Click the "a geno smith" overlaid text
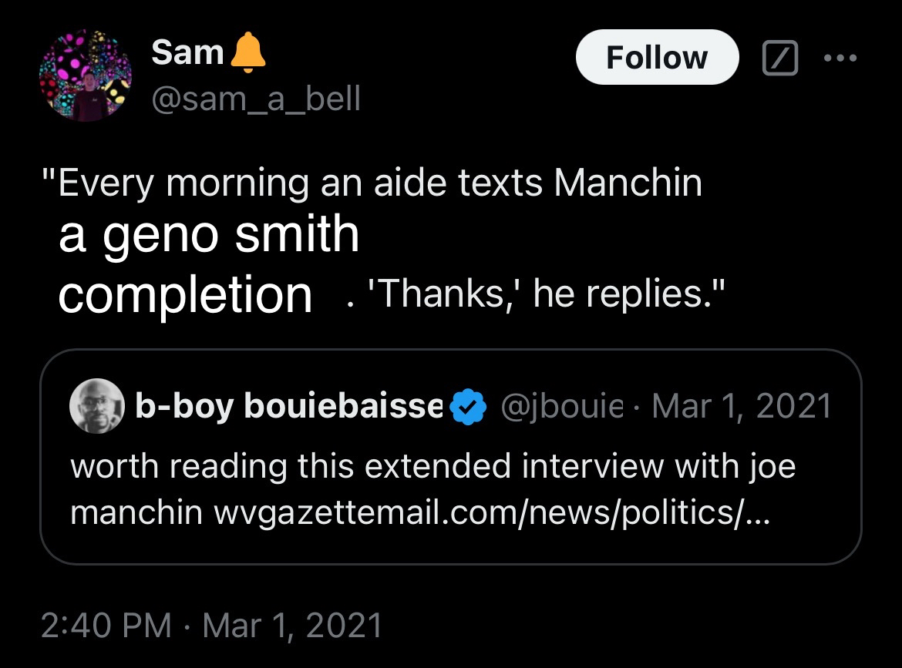 (x=209, y=234)
